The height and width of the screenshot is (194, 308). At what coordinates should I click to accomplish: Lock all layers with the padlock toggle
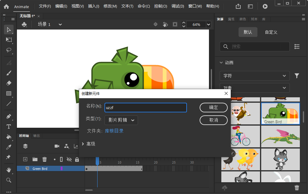pos(77,159)
